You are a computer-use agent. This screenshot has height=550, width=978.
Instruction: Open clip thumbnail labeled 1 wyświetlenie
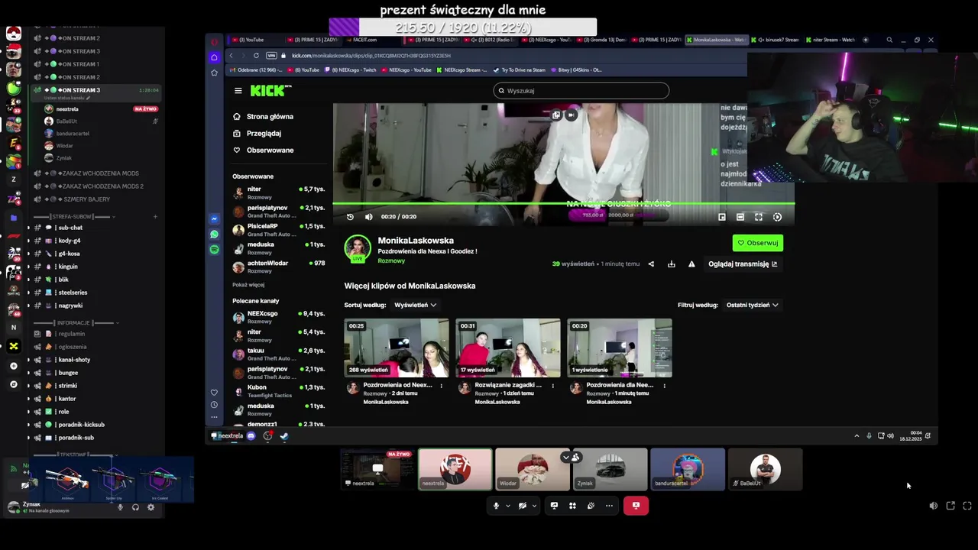[x=620, y=348]
